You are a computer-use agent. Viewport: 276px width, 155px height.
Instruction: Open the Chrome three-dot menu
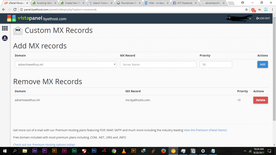pyautogui.click(x=272, y=10)
